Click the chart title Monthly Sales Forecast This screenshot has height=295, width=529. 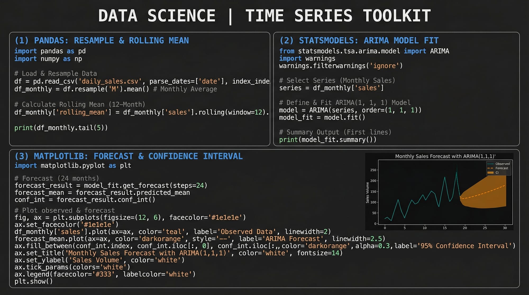[x=445, y=156]
